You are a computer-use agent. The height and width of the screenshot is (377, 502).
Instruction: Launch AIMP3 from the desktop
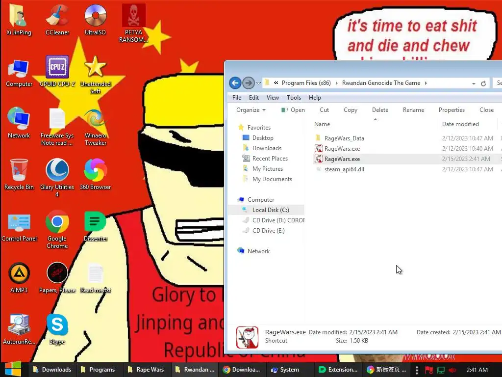[19, 278]
